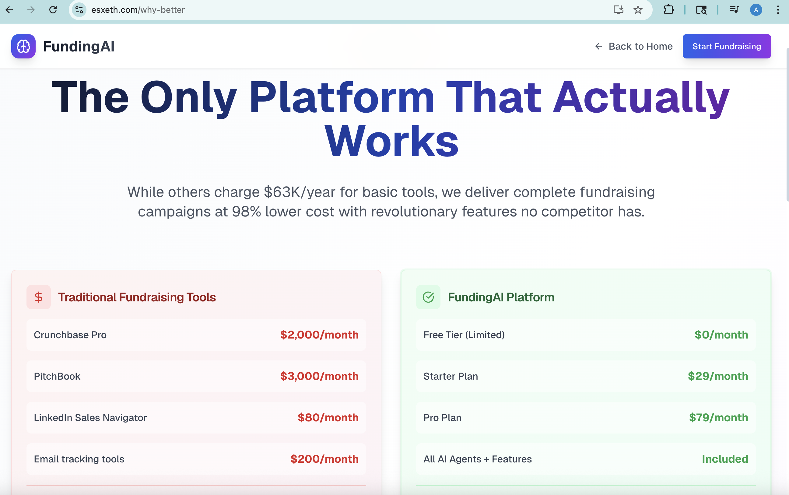Click the Back to Home link
Viewport: 789px width, 495px height.
pos(640,46)
